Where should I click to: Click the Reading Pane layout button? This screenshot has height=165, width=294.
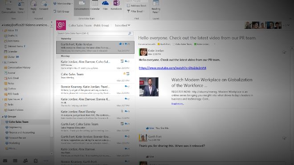click(x=156, y=7)
